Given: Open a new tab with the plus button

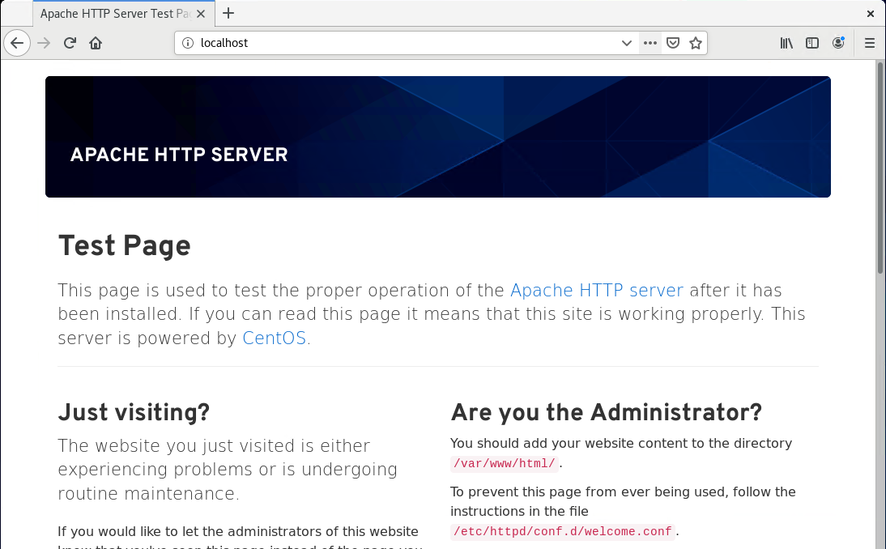Looking at the screenshot, I should click(x=228, y=13).
